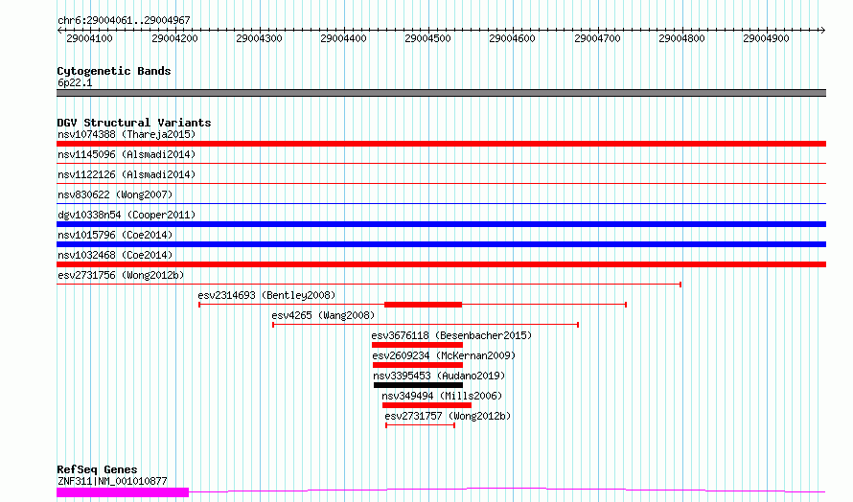The image size is (853, 502).
Task: Click variant label esv2609234 (McKernan2009)
Action: pyautogui.click(x=444, y=355)
